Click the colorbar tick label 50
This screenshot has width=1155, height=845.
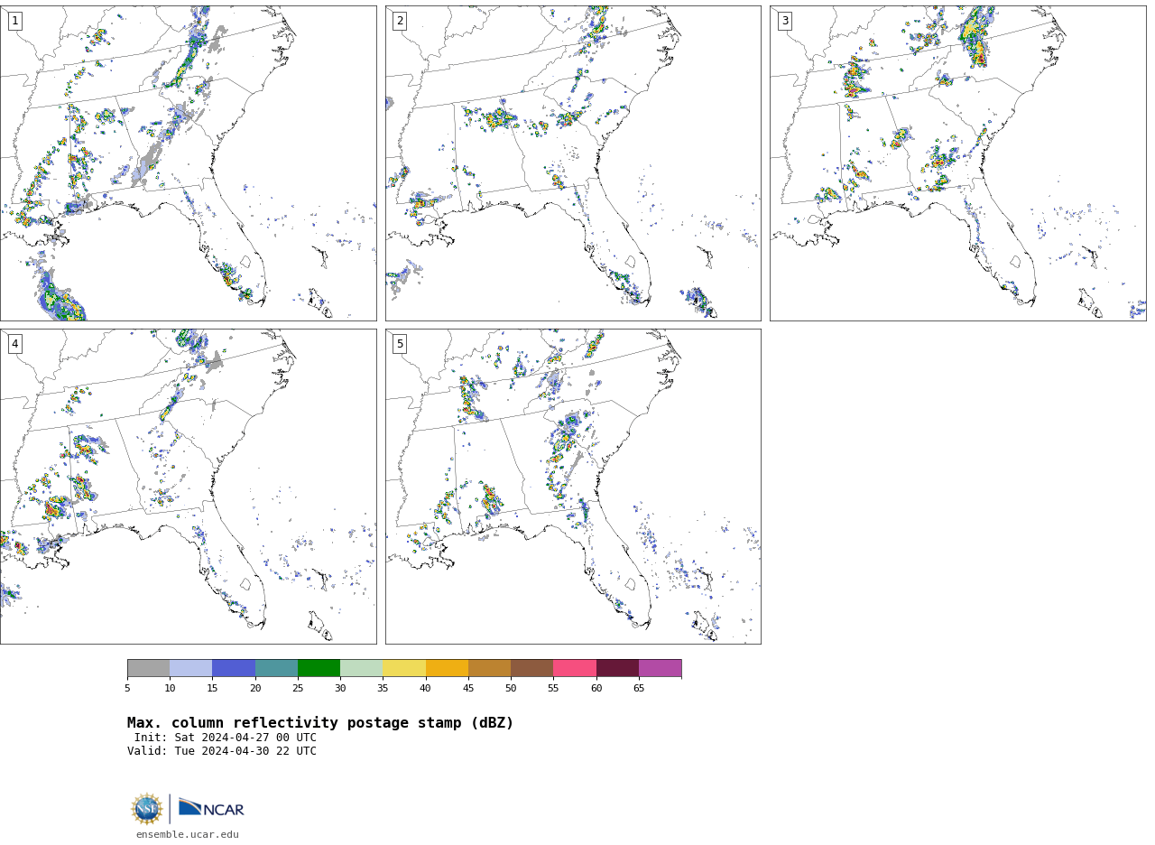coord(511,688)
